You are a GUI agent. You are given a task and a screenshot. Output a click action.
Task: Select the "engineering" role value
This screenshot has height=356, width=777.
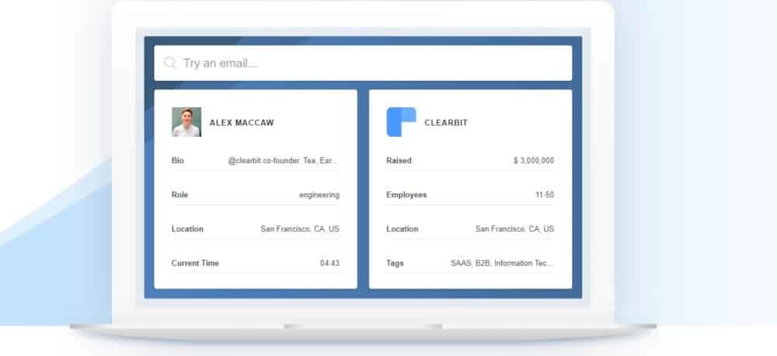[319, 195]
